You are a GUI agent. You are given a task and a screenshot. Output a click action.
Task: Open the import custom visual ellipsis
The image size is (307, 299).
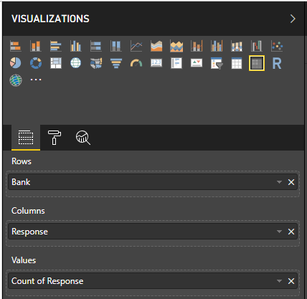(36, 80)
